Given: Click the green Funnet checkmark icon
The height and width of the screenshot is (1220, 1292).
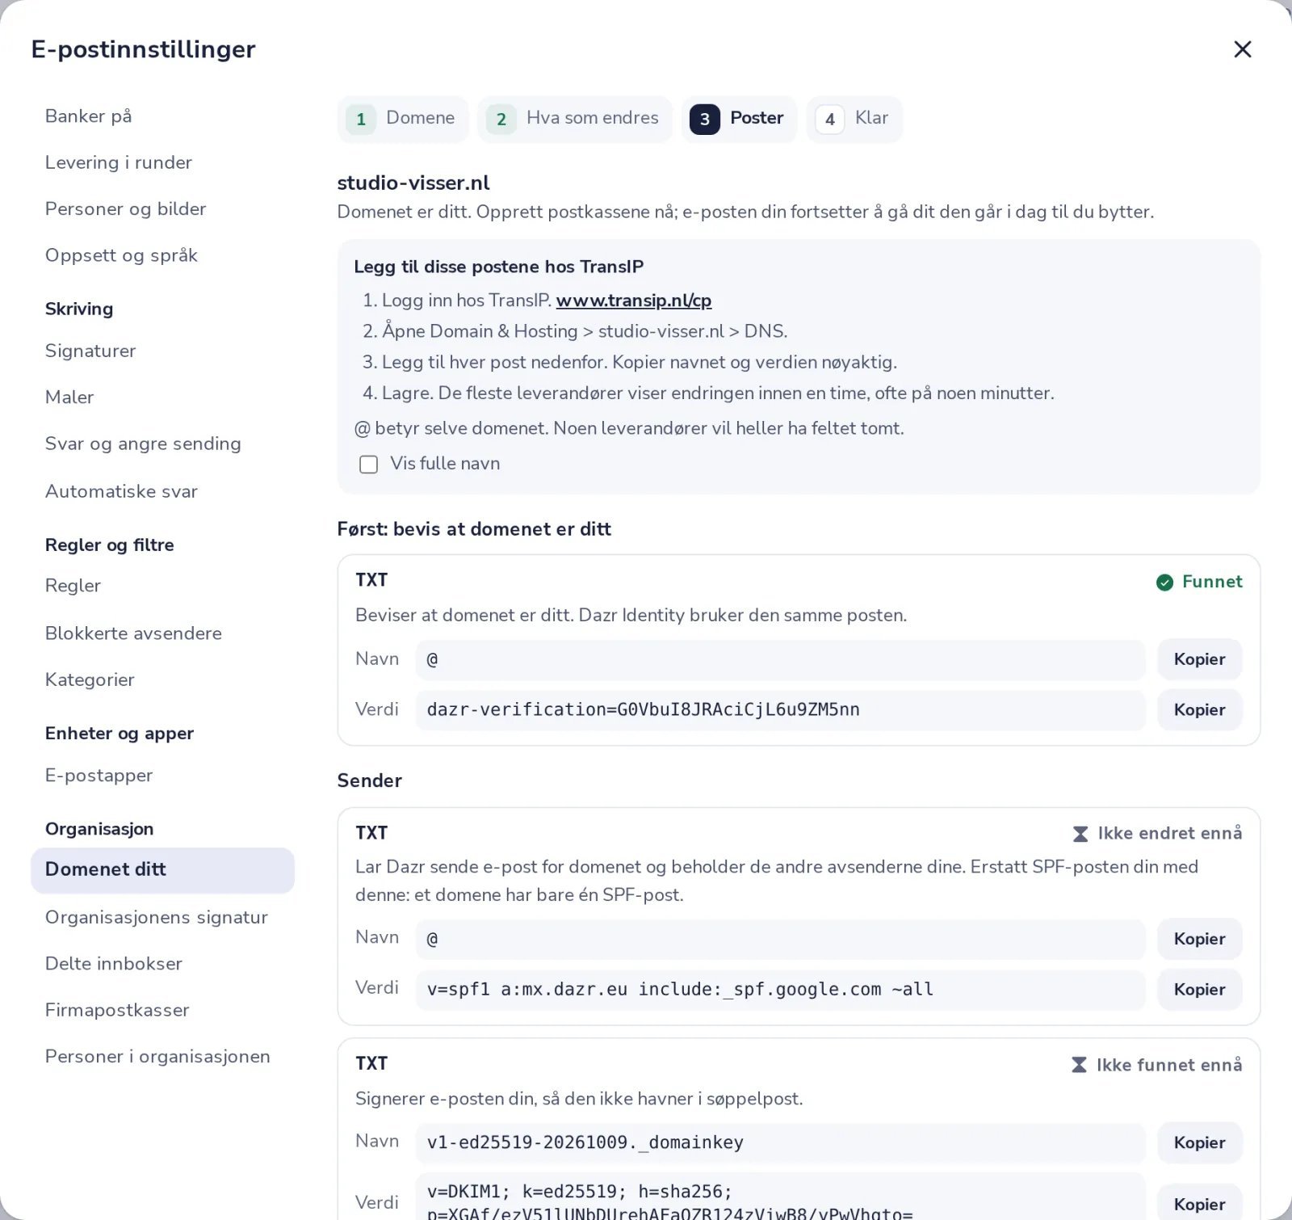Looking at the screenshot, I should pos(1164,583).
